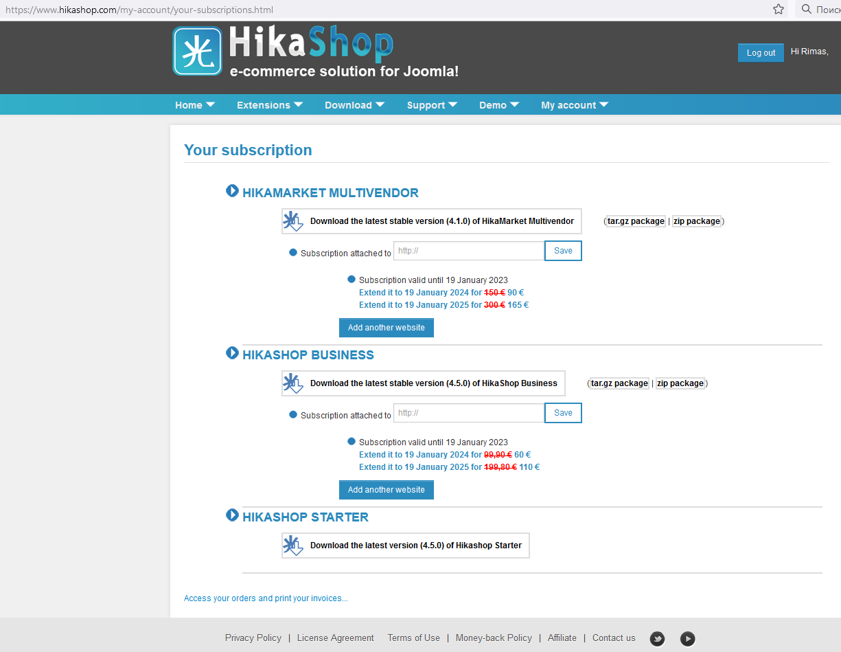This screenshot has height=652, width=841.
Task: Add another website under HikaShop Business
Action: pos(387,490)
